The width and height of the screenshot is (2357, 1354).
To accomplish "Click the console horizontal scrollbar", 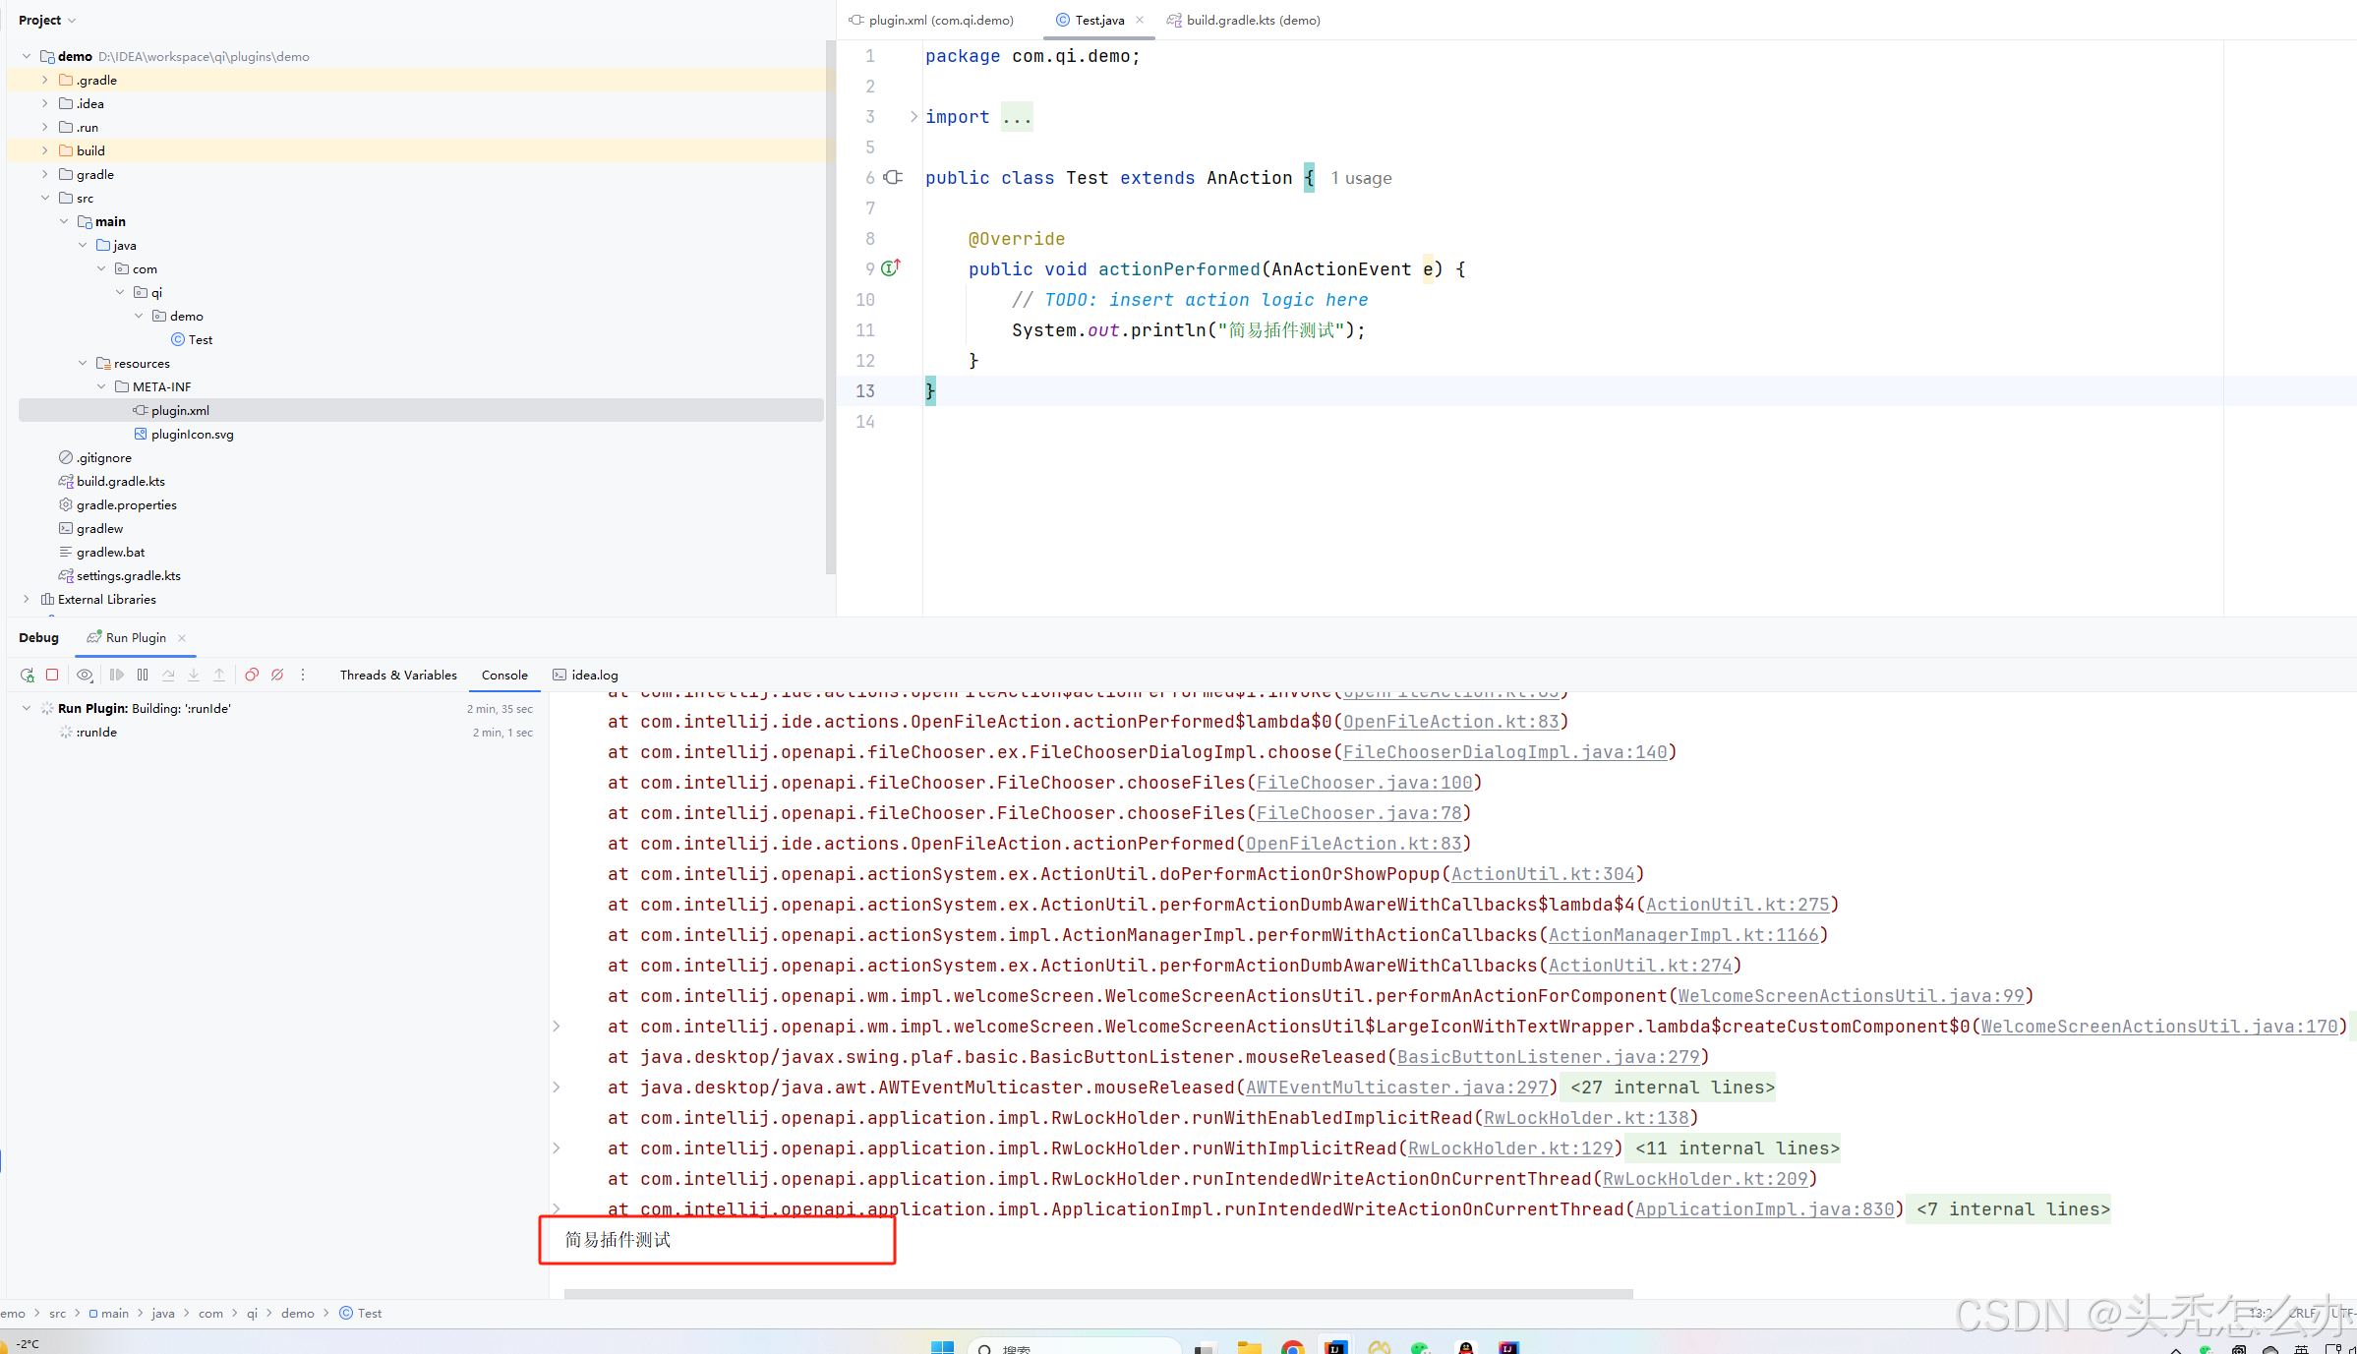I will tap(1097, 1293).
